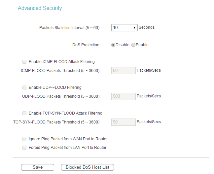
Task: Click the dropdown arrow beside value 10
Action: click(x=134, y=28)
